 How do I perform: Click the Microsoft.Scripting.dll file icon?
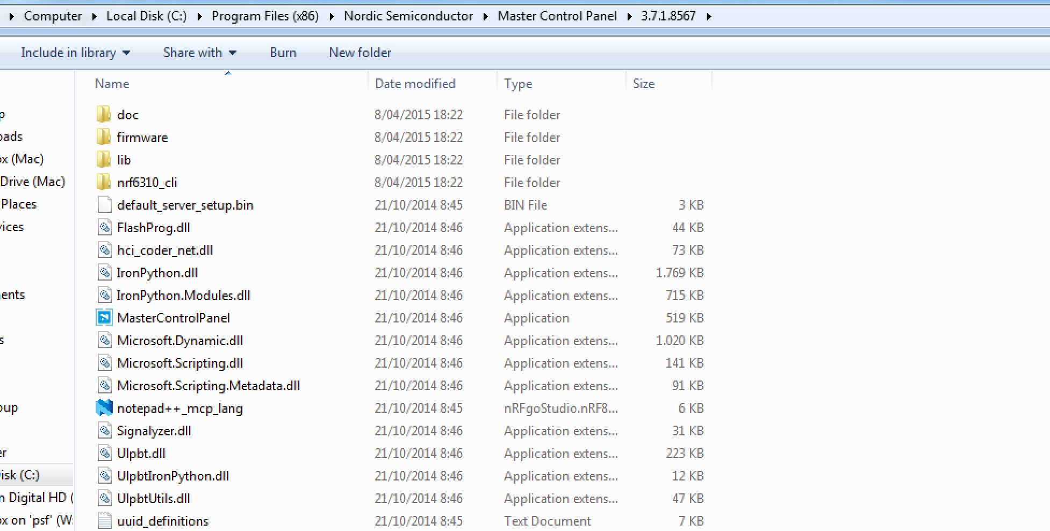tap(104, 363)
